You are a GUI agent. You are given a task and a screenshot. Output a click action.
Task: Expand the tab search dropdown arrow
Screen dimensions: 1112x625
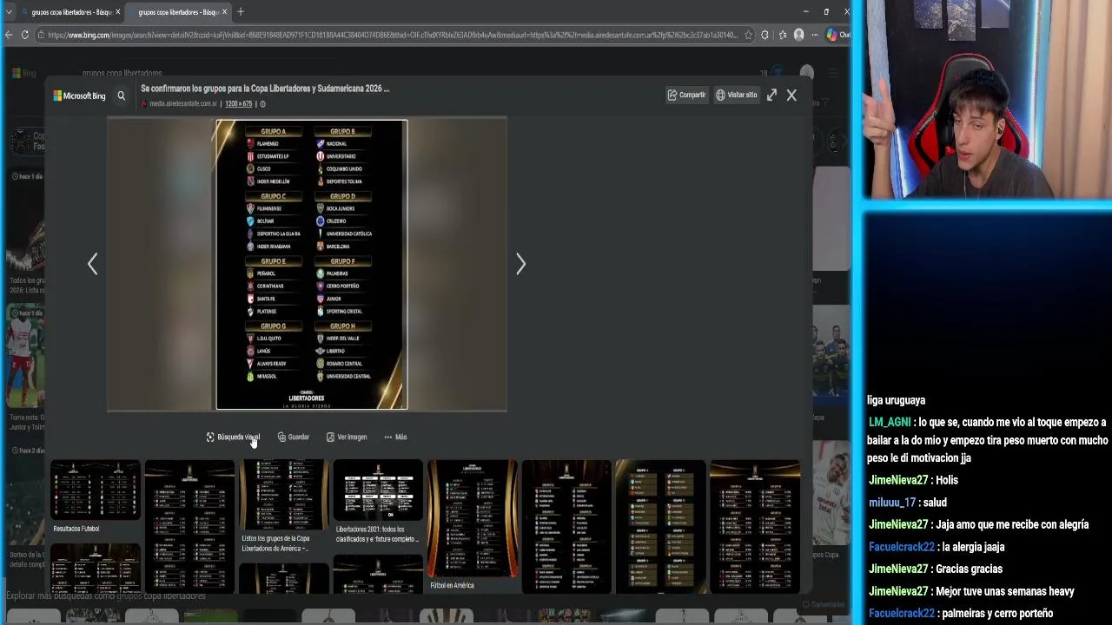[9, 12]
